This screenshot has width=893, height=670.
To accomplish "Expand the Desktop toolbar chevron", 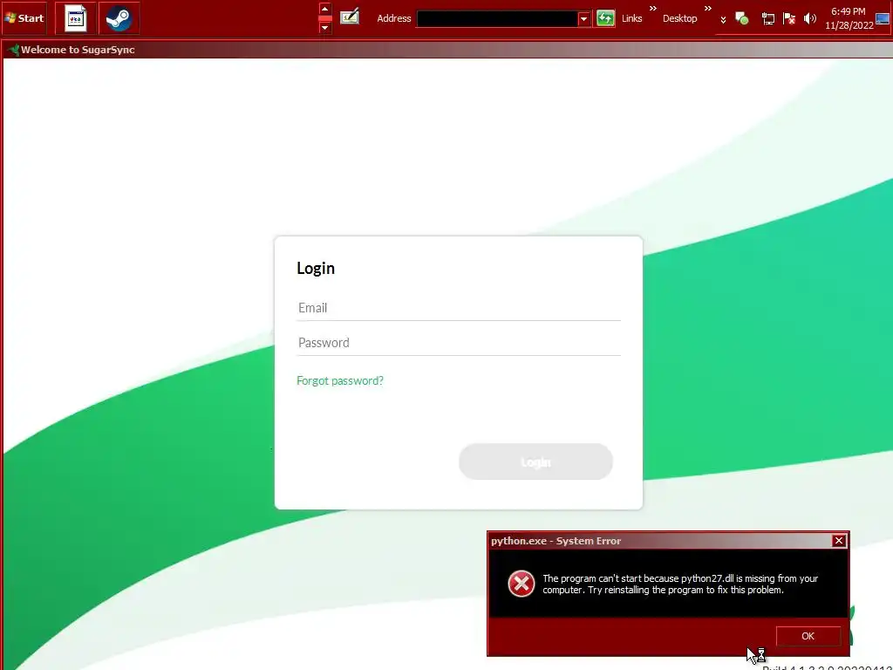I will tap(707, 9).
